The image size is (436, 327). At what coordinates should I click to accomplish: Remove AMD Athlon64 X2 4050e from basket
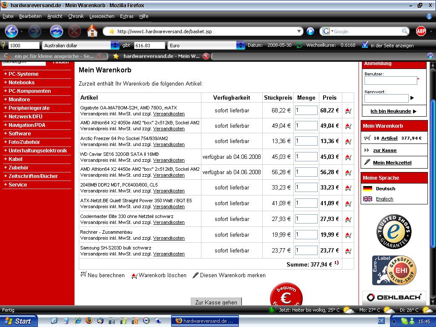(x=348, y=126)
